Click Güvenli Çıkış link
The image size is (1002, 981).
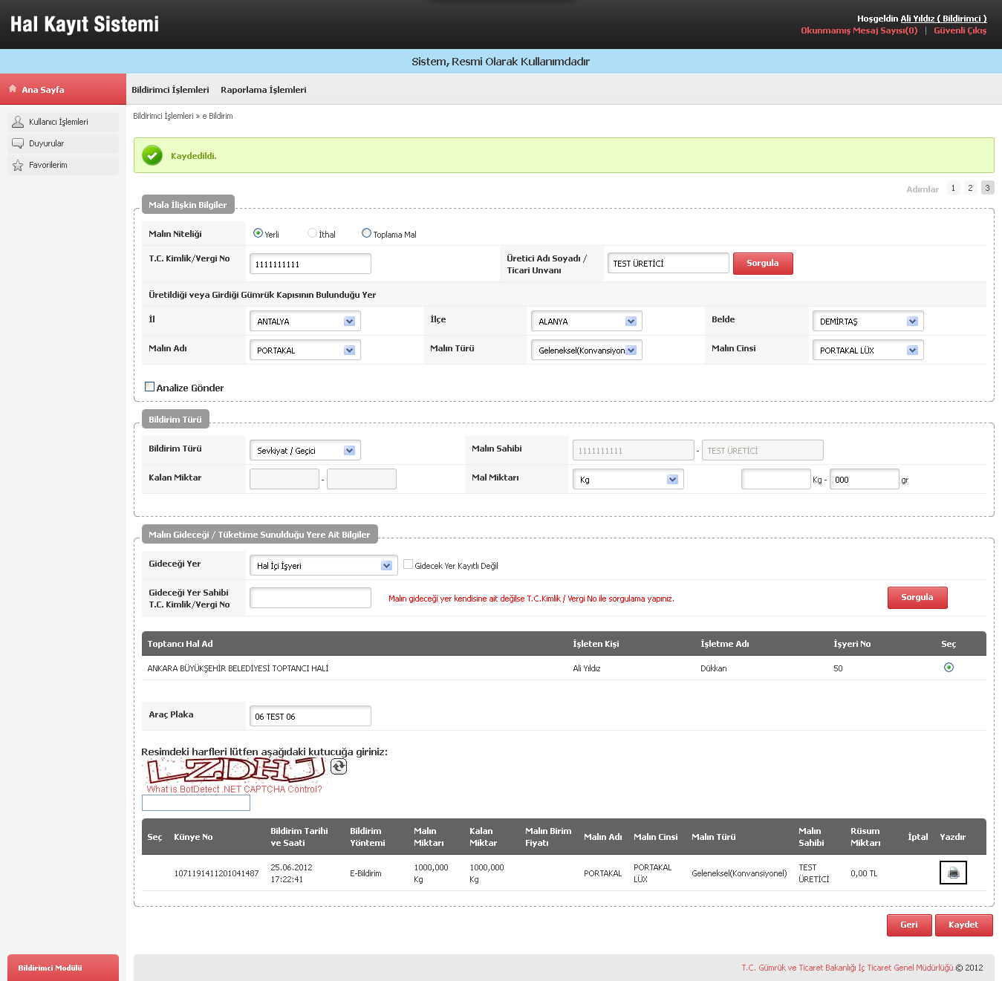[x=960, y=30]
